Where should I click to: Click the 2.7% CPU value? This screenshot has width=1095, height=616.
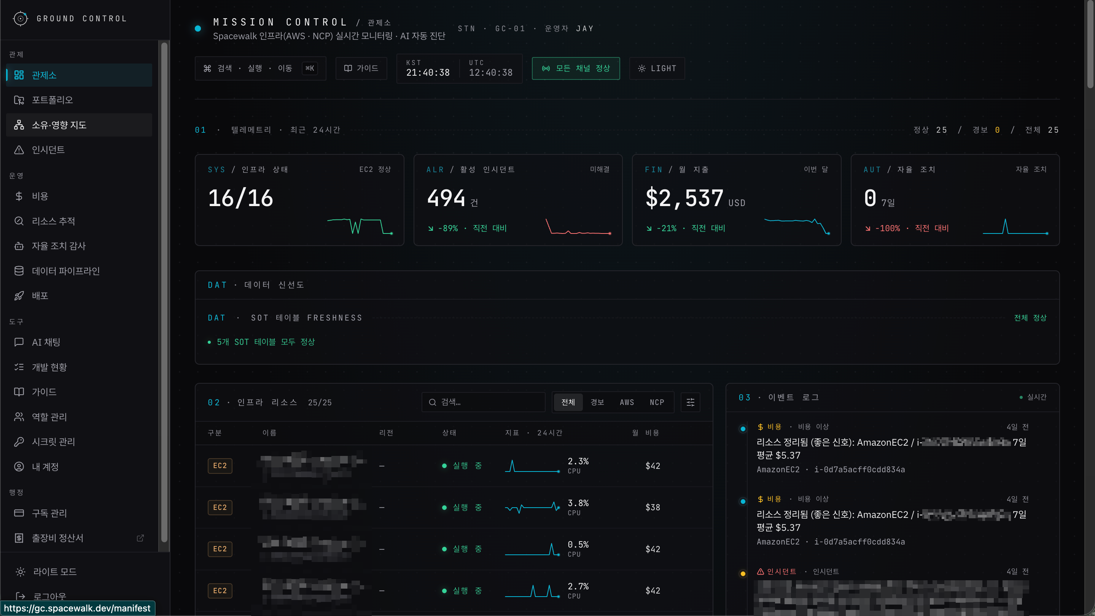pos(578,586)
